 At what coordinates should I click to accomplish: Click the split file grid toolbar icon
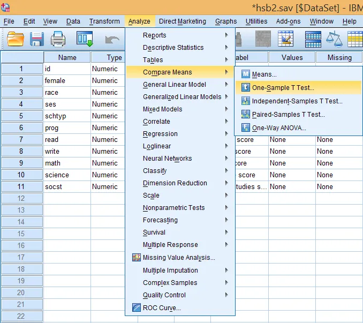313,39
